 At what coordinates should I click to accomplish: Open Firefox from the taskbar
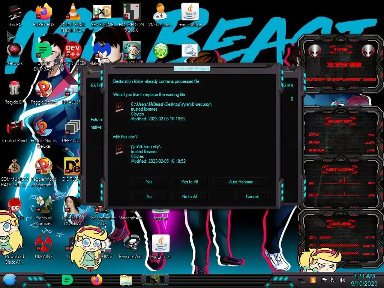pyautogui.click(x=97, y=280)
